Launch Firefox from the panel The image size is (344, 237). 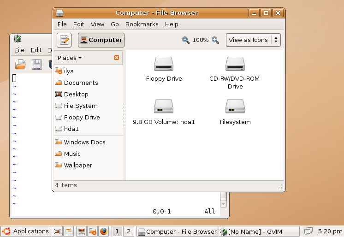click(104, 231)
